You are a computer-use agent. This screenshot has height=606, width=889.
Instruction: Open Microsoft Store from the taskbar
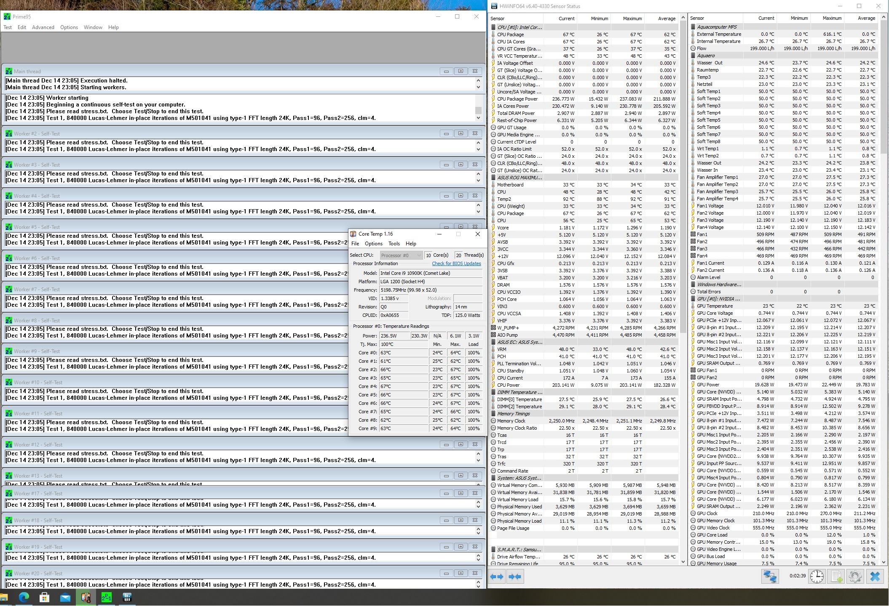[44, 597]
